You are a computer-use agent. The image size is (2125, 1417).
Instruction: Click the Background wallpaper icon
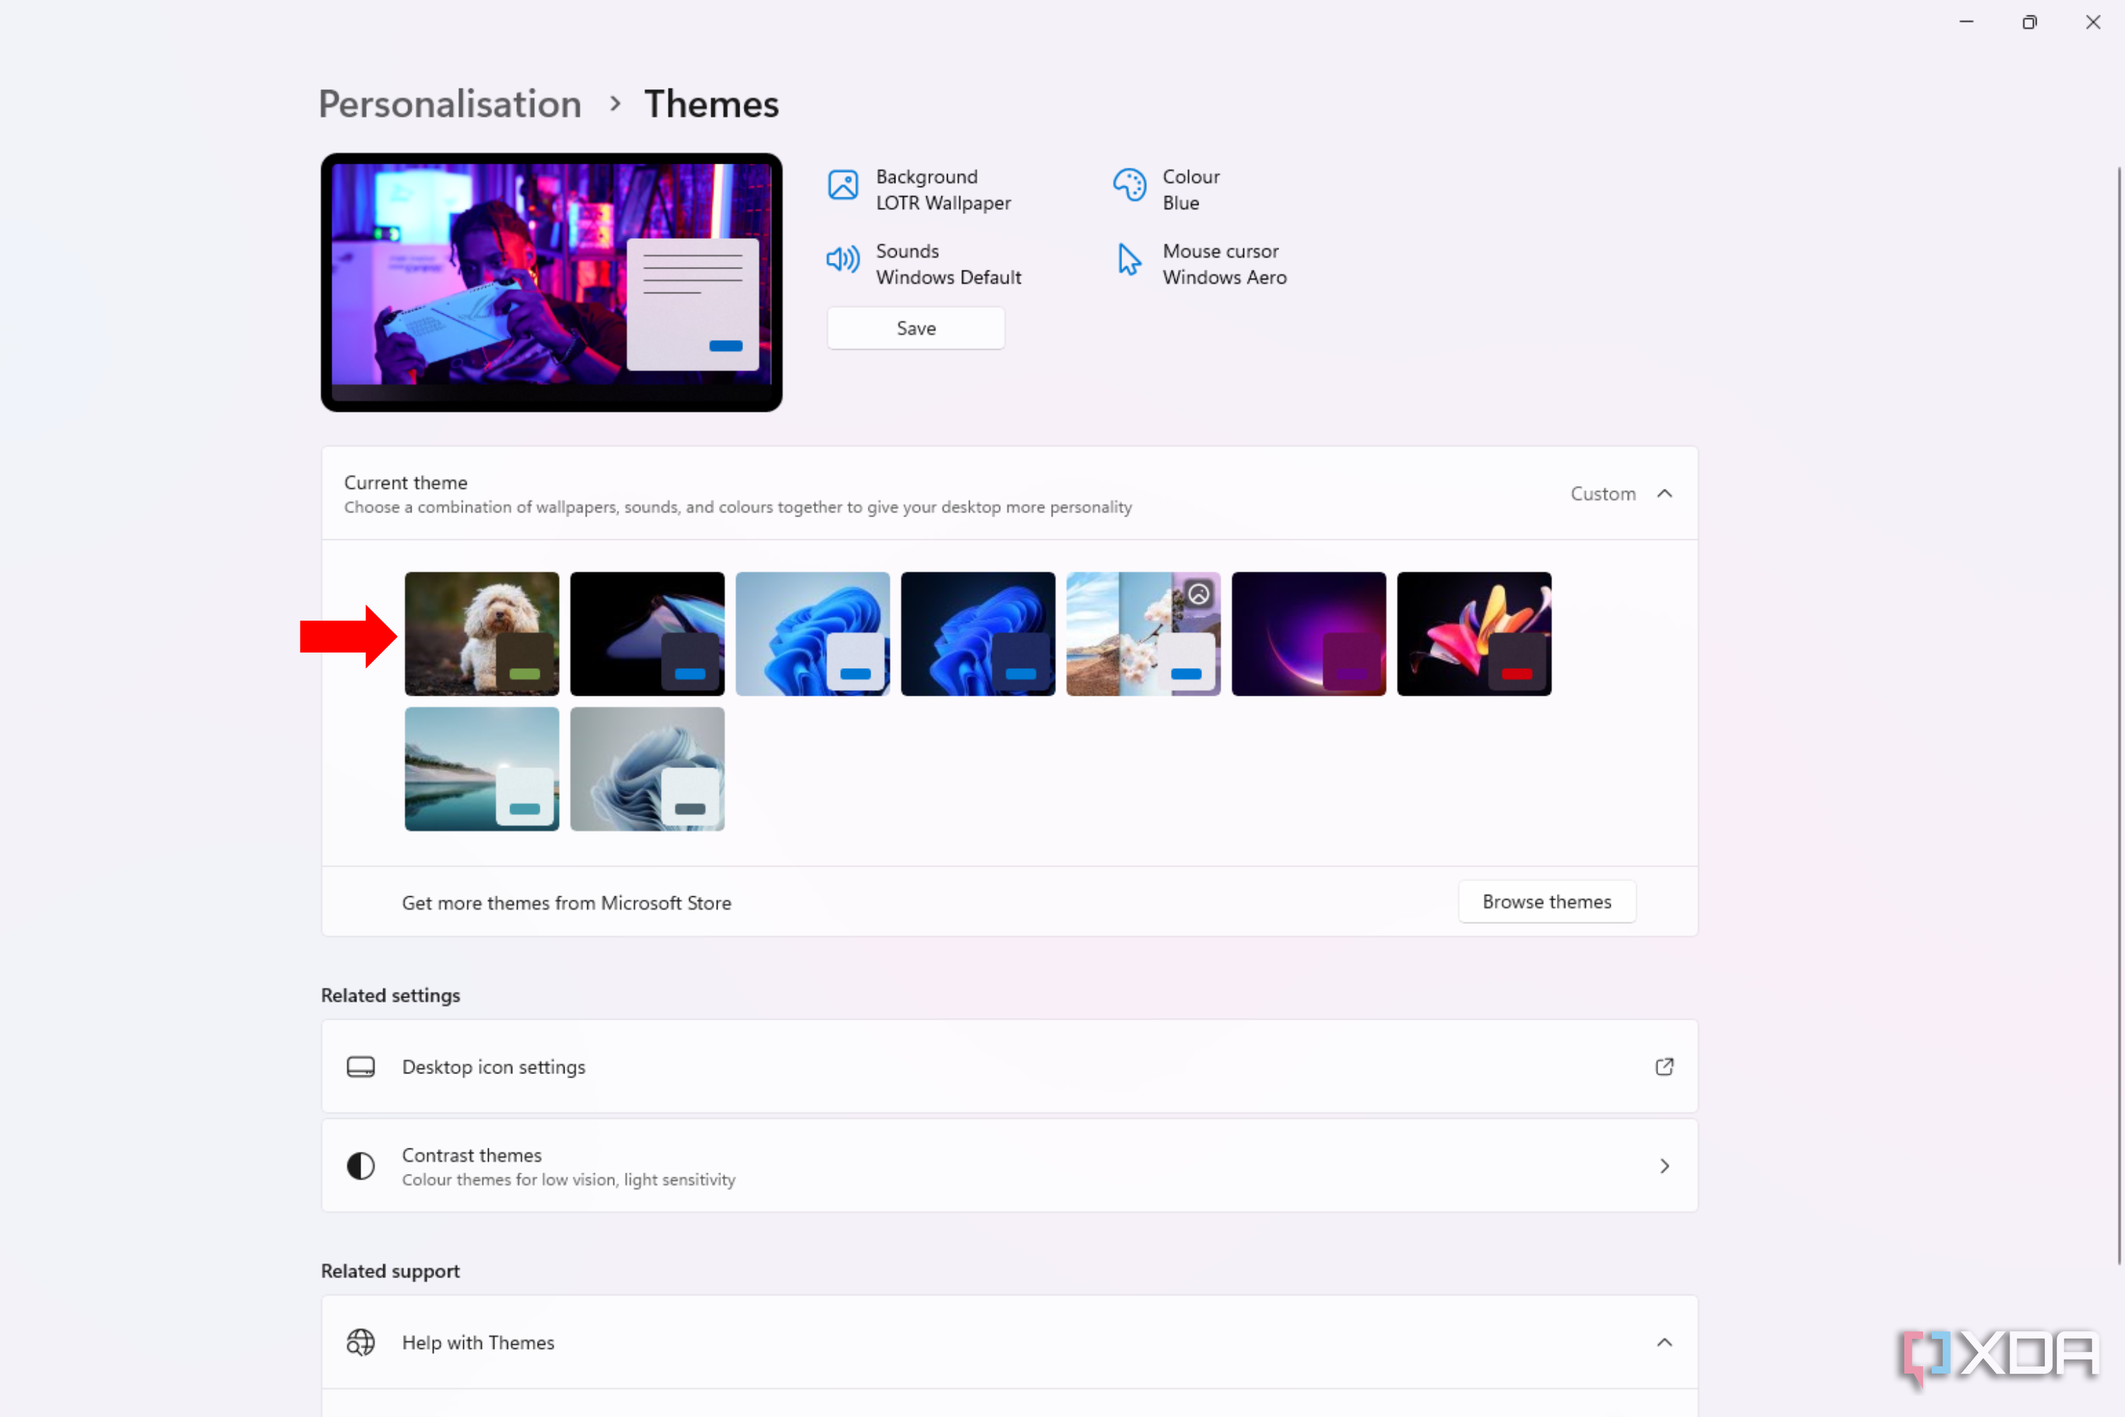(842, 186)
